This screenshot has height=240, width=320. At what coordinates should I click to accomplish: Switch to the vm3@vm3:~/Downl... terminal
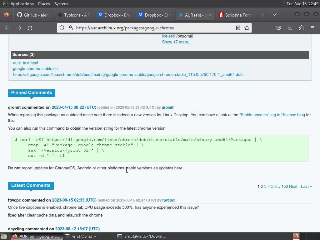(x=142, y=236)
